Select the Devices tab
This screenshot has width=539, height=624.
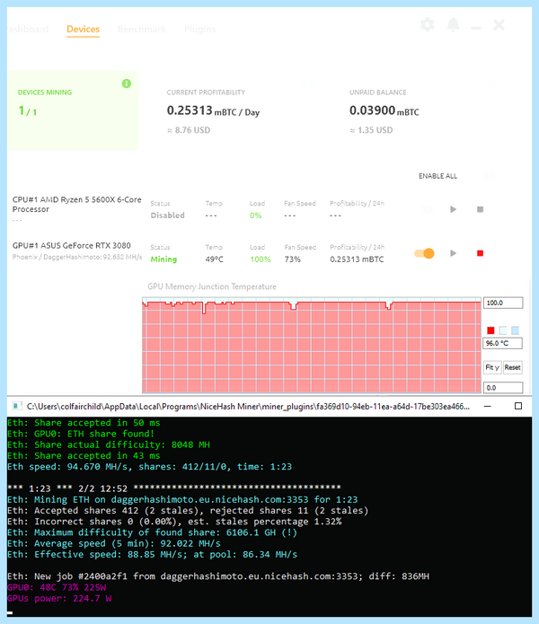tap(84, 29)
